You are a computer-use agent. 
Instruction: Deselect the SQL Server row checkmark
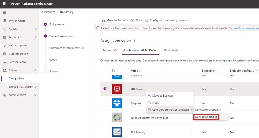(x=105, y=89)
